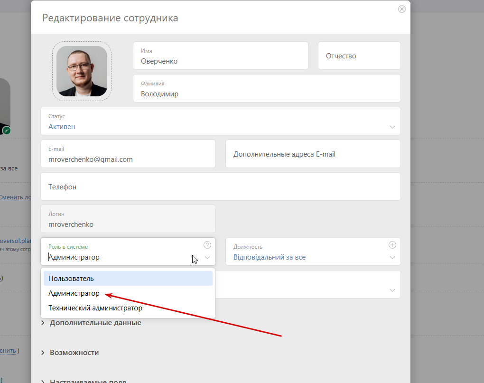
Task: Select Пользователь role option
Action: coord(128,279)
